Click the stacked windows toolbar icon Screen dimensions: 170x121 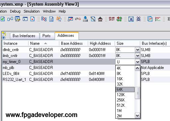click(x=18, y=19)
